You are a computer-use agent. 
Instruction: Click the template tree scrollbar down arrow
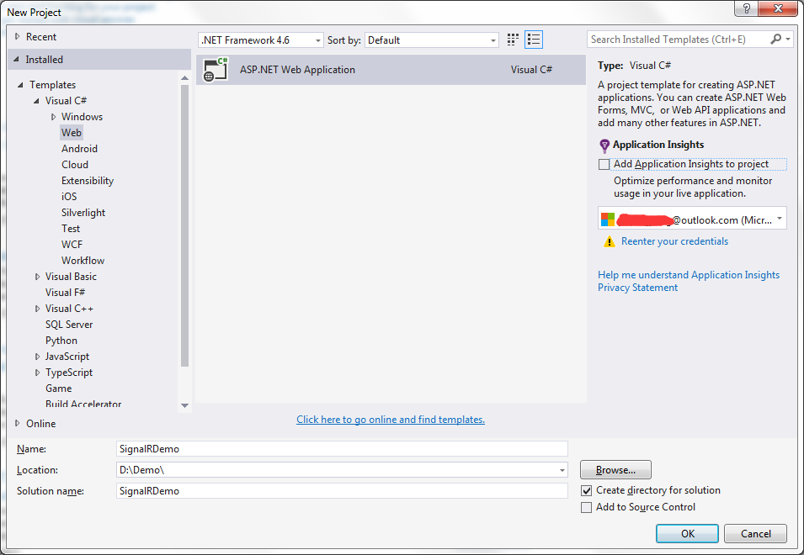(184, 405)
